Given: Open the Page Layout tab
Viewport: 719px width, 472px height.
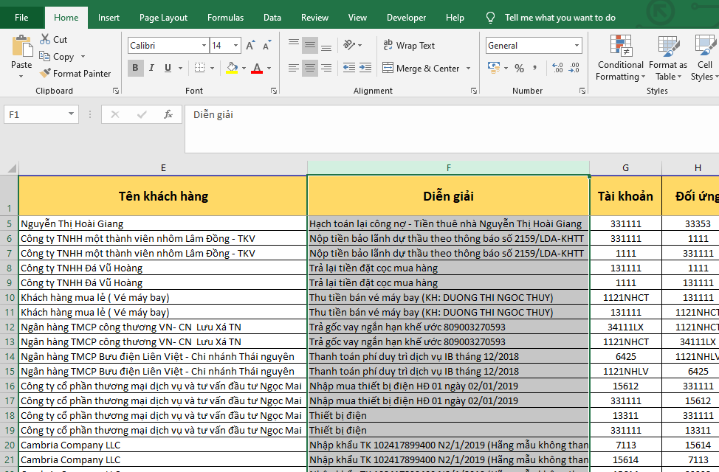Looking at the screenshot, I should coord(163,18).
